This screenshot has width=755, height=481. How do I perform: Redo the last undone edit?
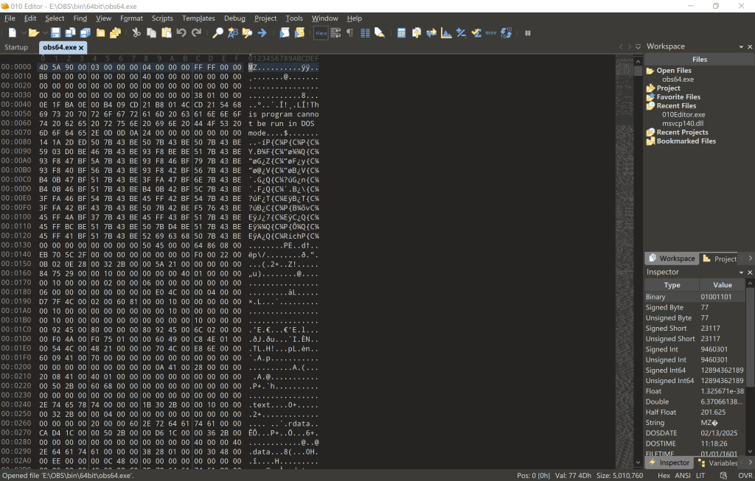(196, 32)
